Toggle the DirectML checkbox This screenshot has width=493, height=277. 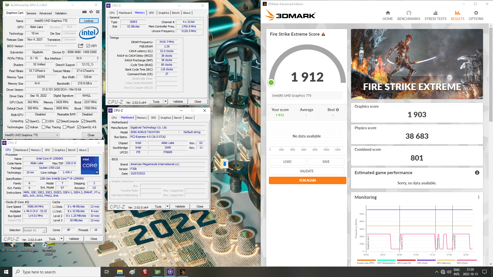[83, 121]
